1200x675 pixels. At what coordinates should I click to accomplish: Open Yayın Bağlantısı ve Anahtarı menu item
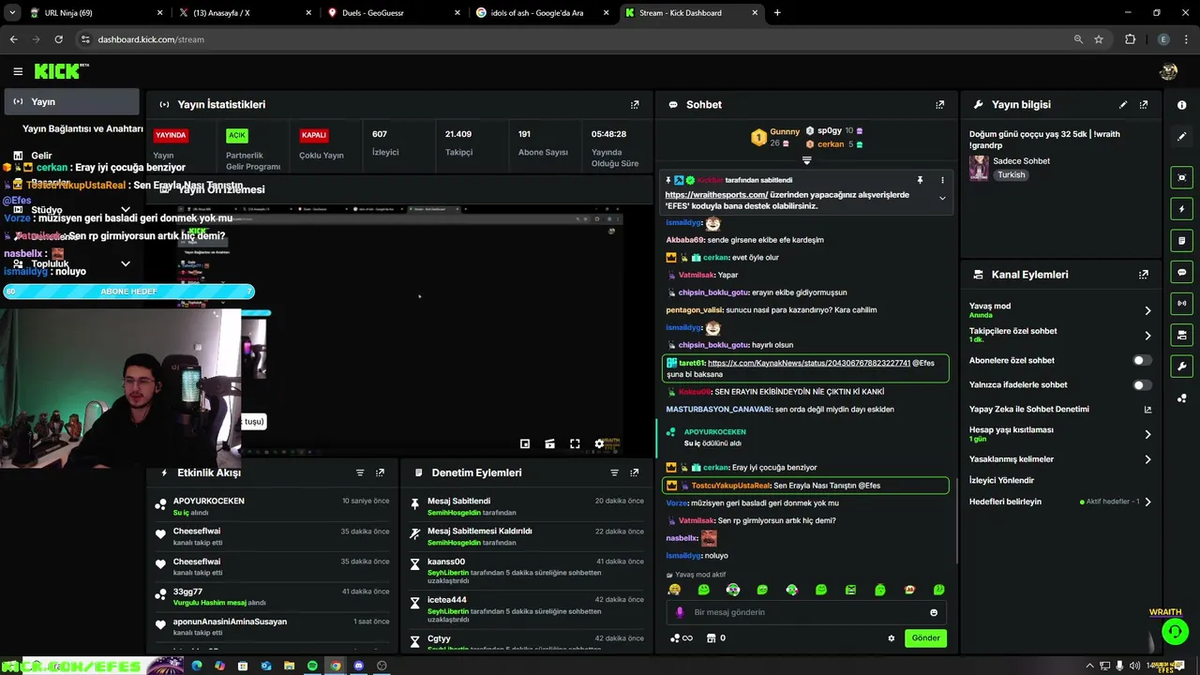(82, 128)
